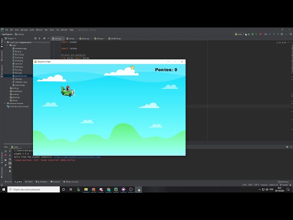Hide the Project panel with minus icon
Image resolution: width=293 pixels, height=220 pixels.
pos(49,38)
